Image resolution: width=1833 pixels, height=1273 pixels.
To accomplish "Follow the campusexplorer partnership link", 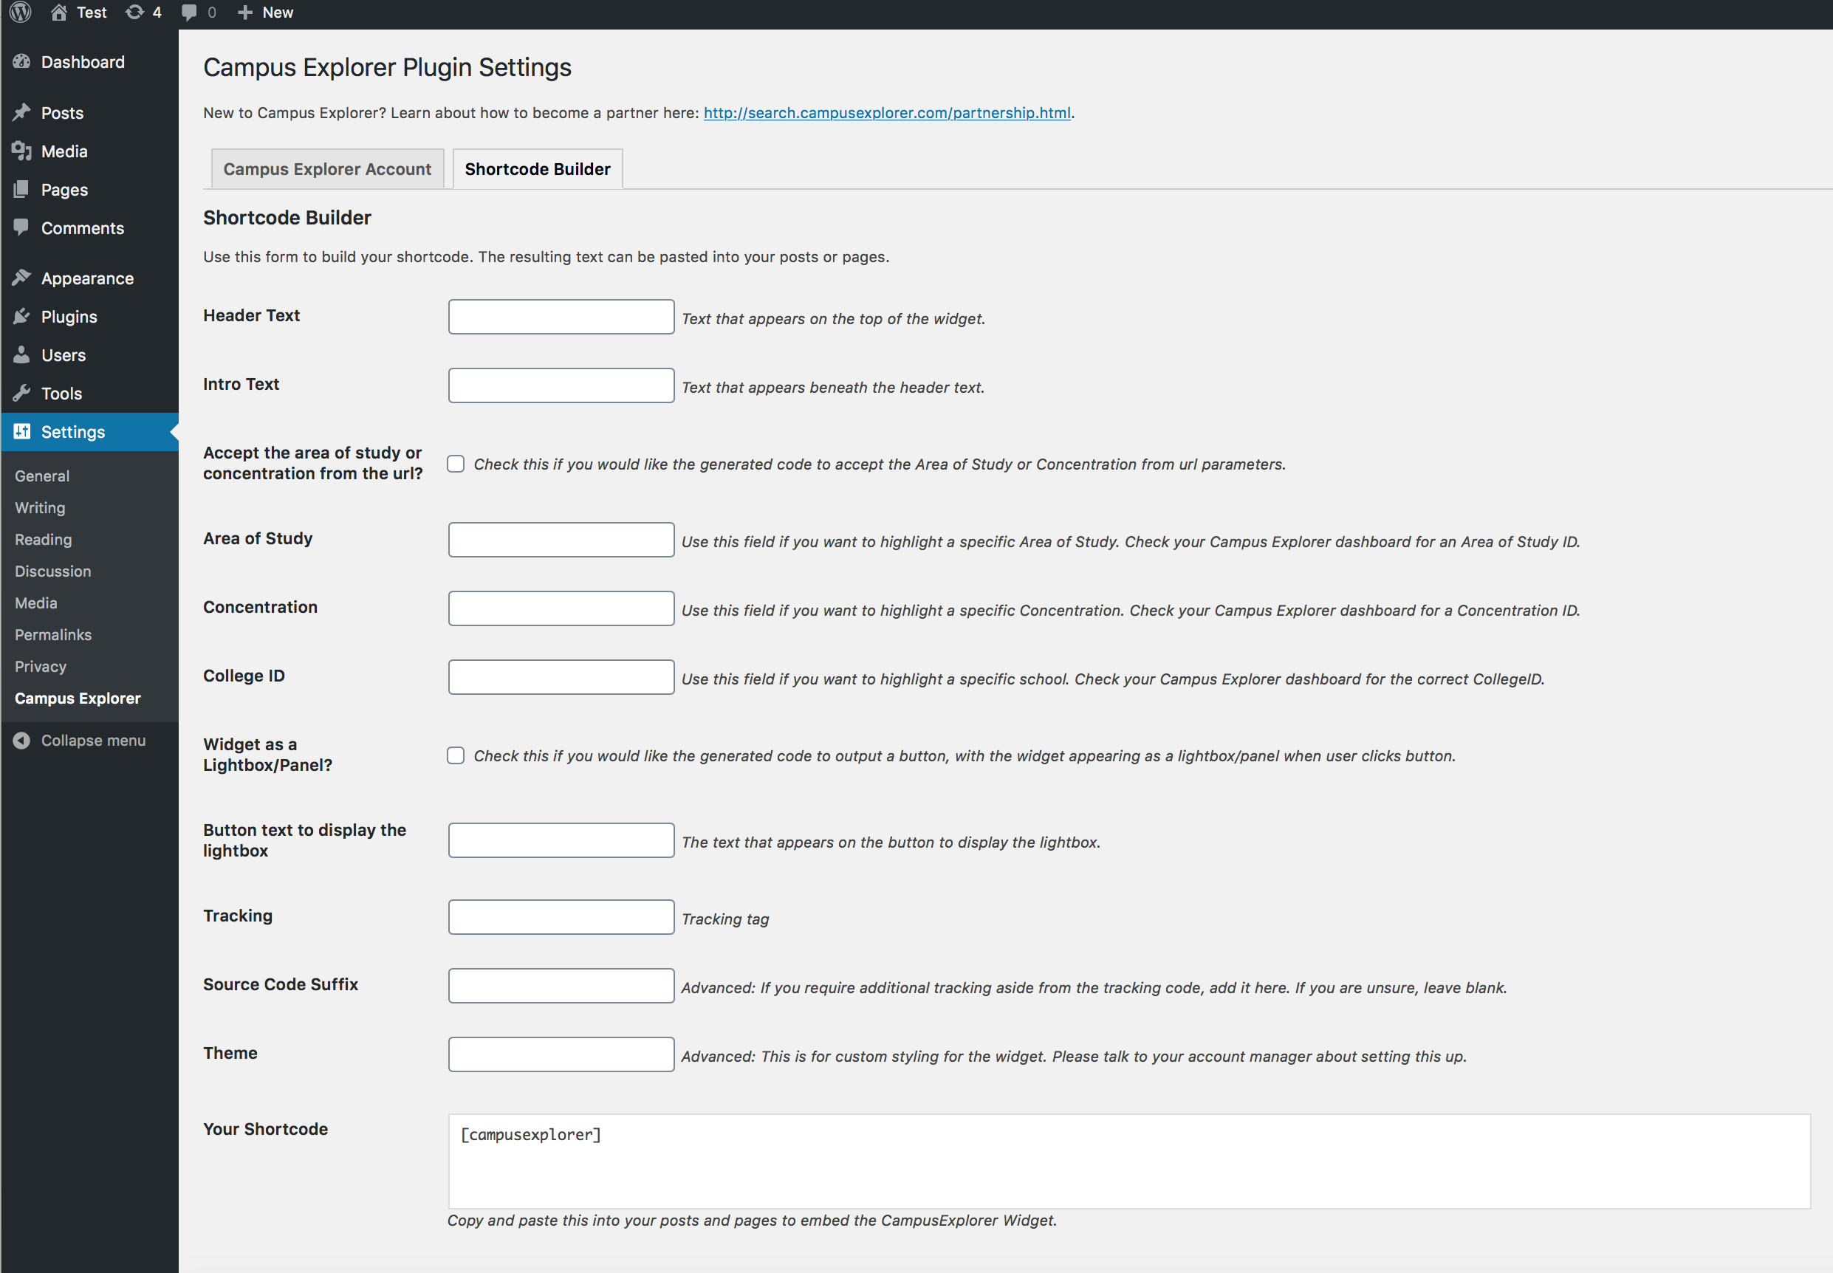I will coord(887,112).
